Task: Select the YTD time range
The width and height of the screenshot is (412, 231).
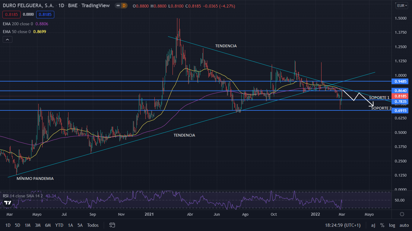Action: 59,225
